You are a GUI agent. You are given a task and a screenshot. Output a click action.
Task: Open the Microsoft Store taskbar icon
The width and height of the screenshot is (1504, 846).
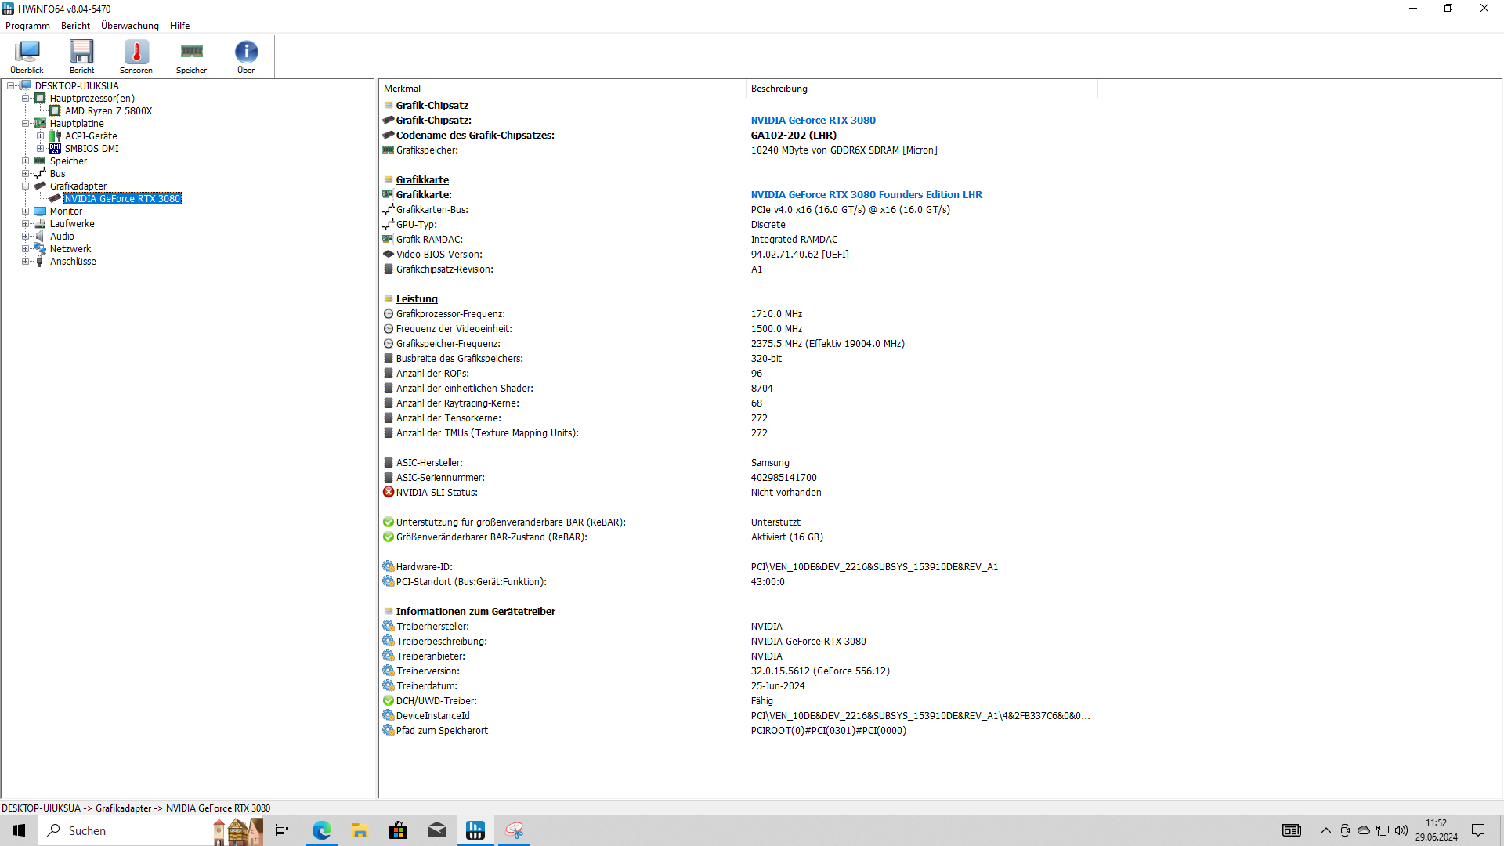(398, 830)
